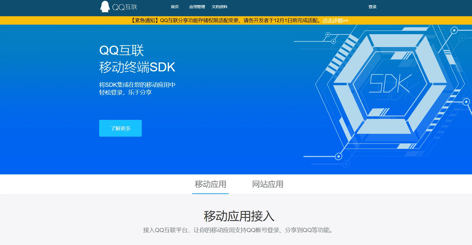Open the 点击详情>> notice link
The height and width of the screenshot is (245, 472).
click(335, 20)
